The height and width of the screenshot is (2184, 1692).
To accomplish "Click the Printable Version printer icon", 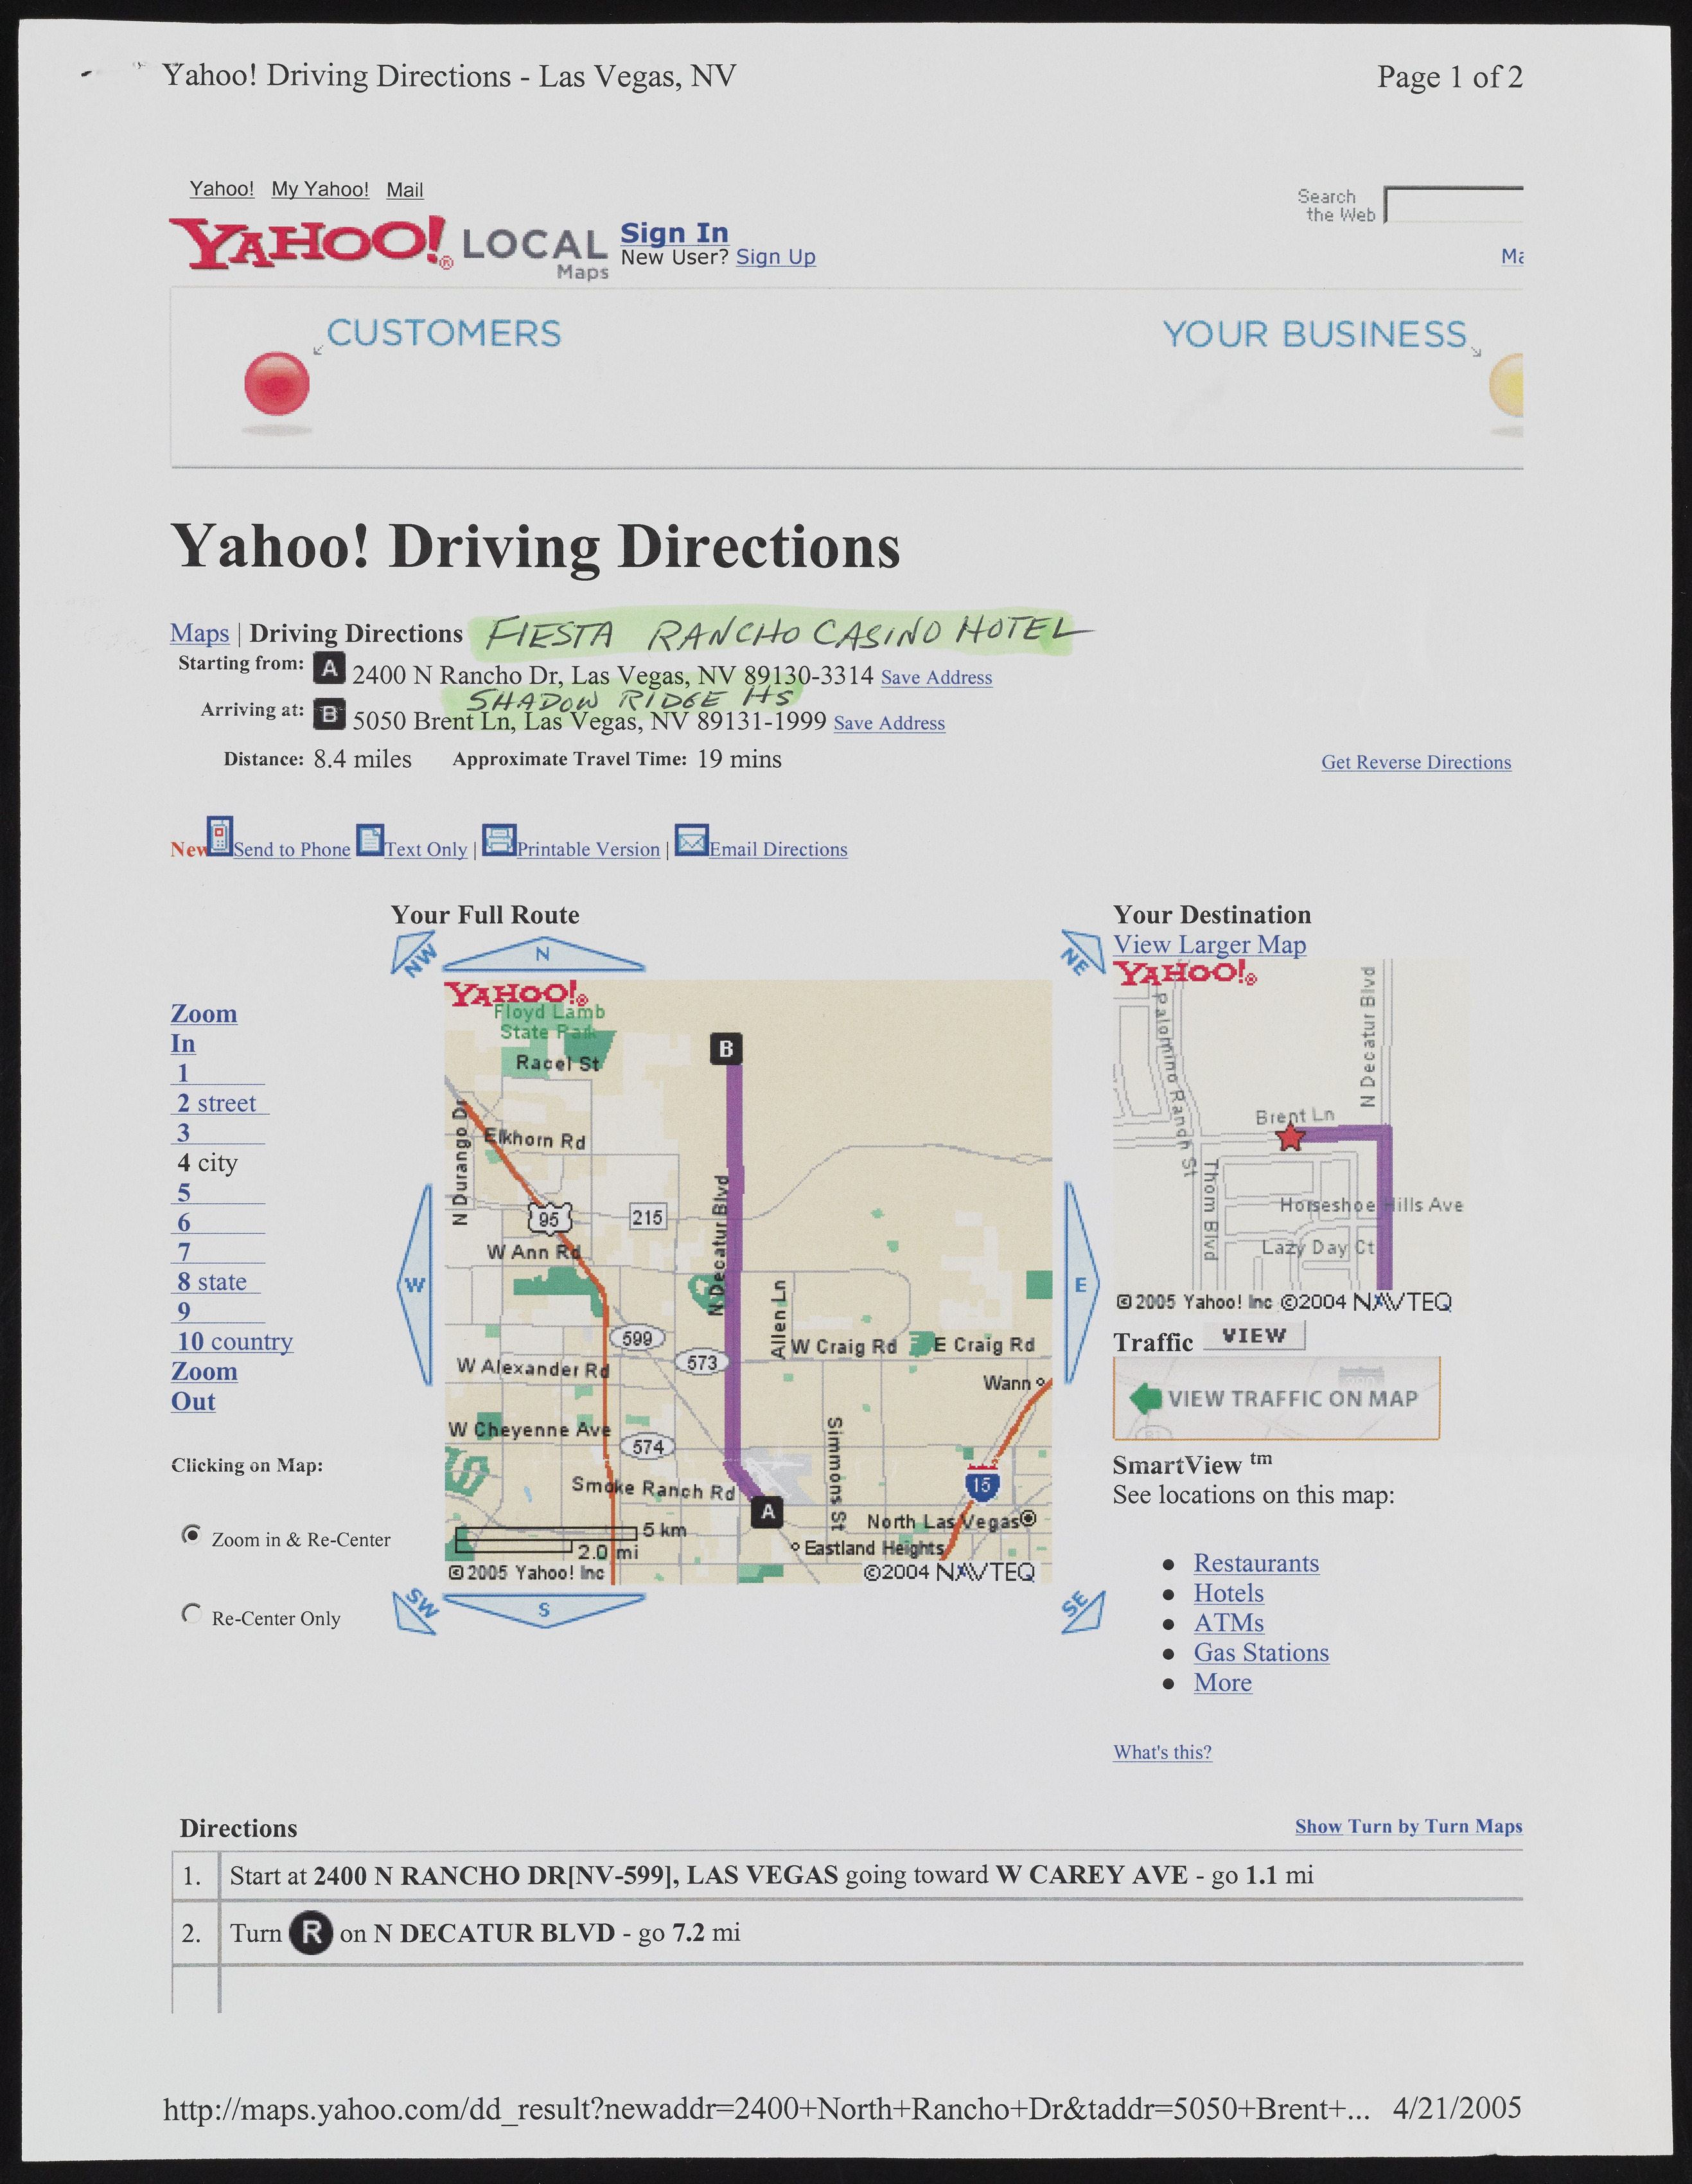I will pyautogui.click(x=499, y=840).
